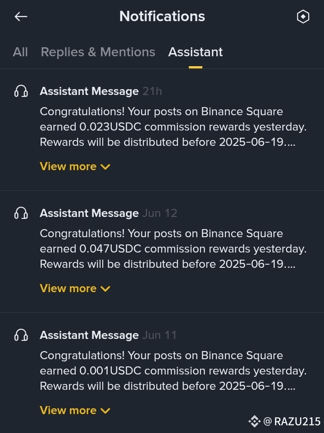This screenshot has width=324, height=433.
Task: Click the headphones icon on Jun 11 notification
Action: click(21, 335)
